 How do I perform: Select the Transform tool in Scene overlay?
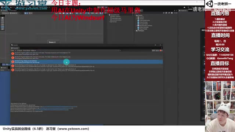[3, 29]
